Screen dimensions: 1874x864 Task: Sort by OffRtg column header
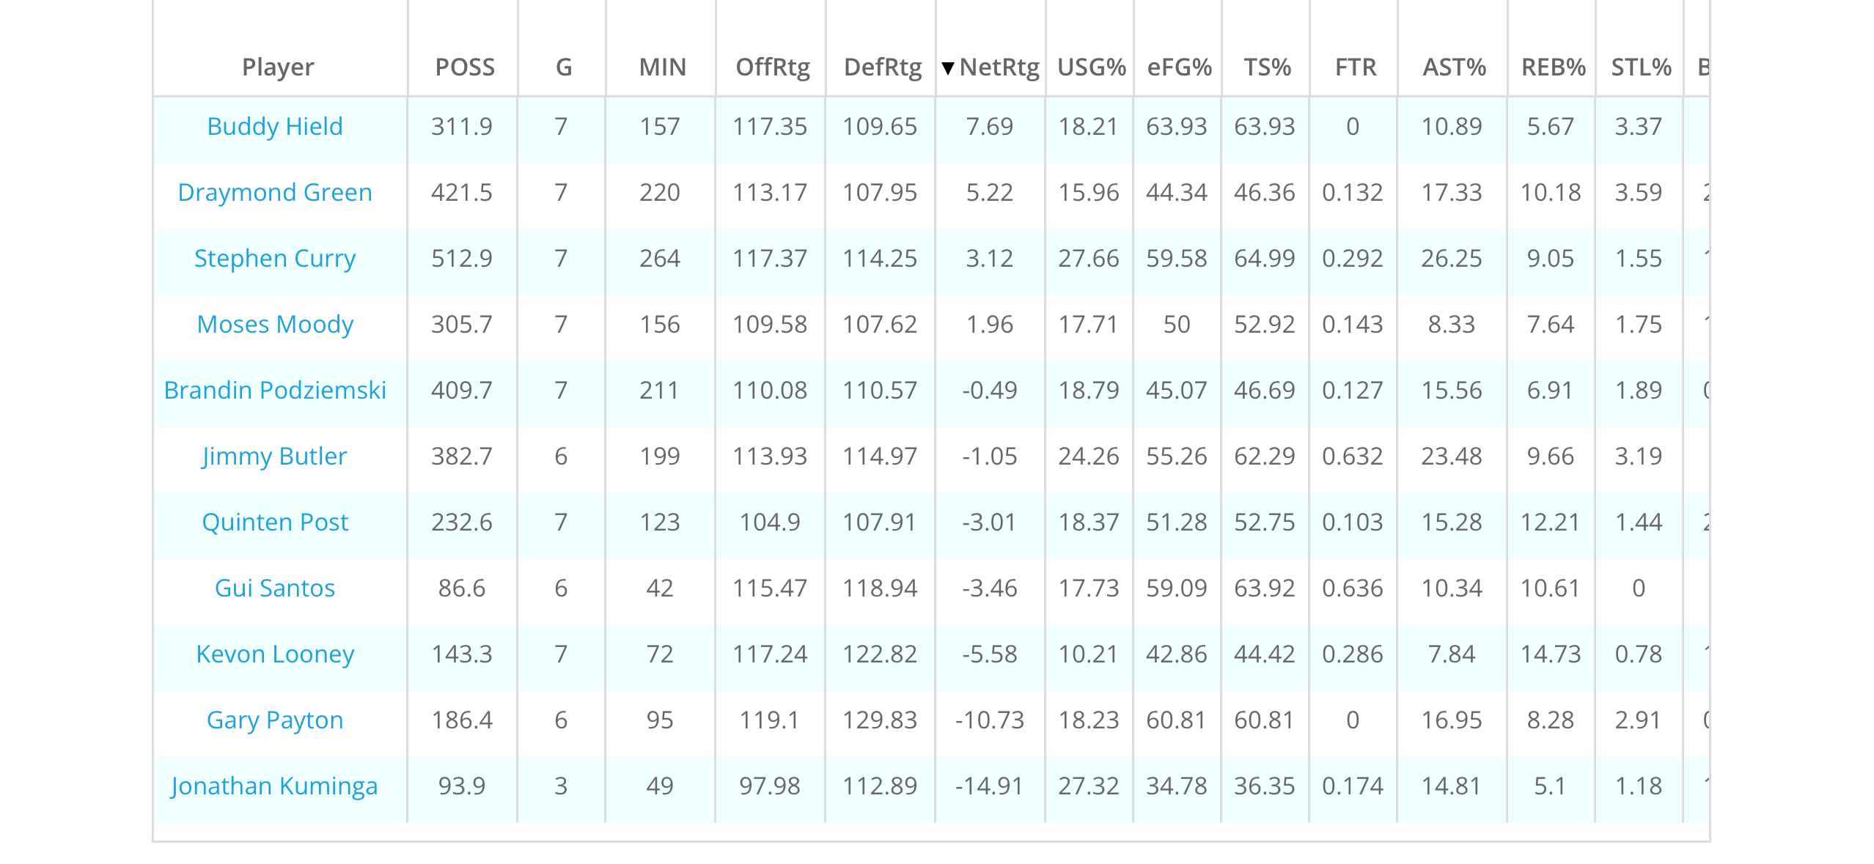click(773, 67)
